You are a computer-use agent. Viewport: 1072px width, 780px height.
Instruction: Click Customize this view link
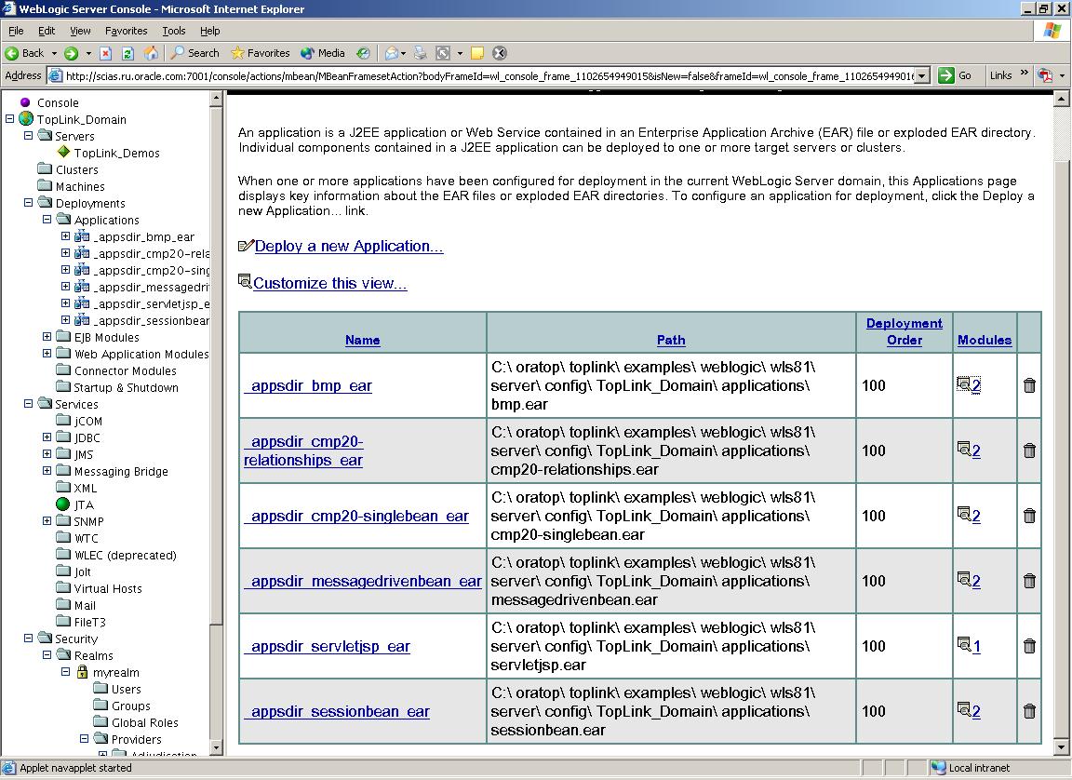point(329,283)
